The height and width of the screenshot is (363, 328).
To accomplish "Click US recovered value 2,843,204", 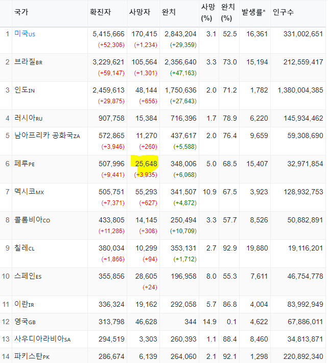I will coord(180,34).
